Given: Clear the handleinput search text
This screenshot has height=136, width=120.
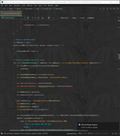Looking at the screenshot, I should click(x=28, y=18).
